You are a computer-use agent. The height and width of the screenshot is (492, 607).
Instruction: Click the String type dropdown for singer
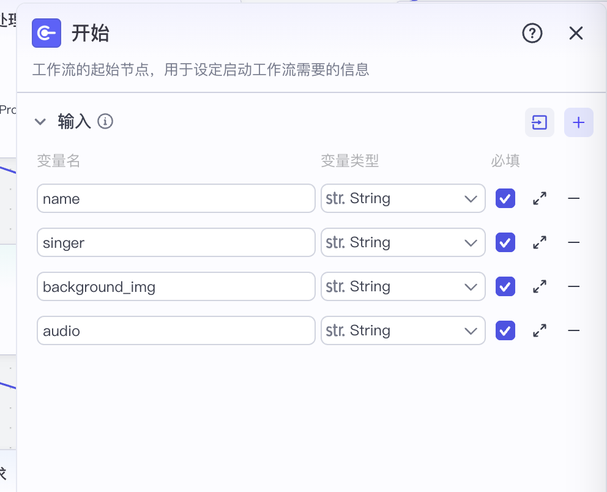tap(403, 242)
